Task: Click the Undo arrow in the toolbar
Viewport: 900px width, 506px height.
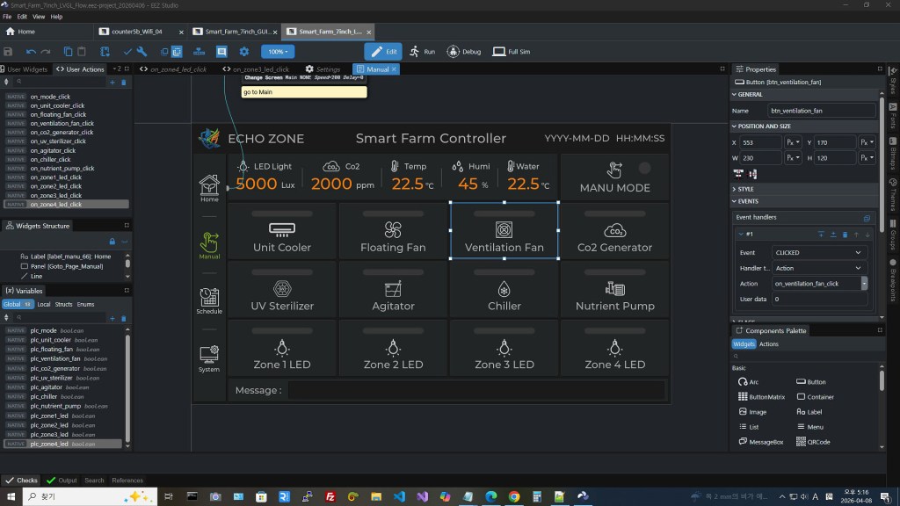Action: (x=31, y=52)
